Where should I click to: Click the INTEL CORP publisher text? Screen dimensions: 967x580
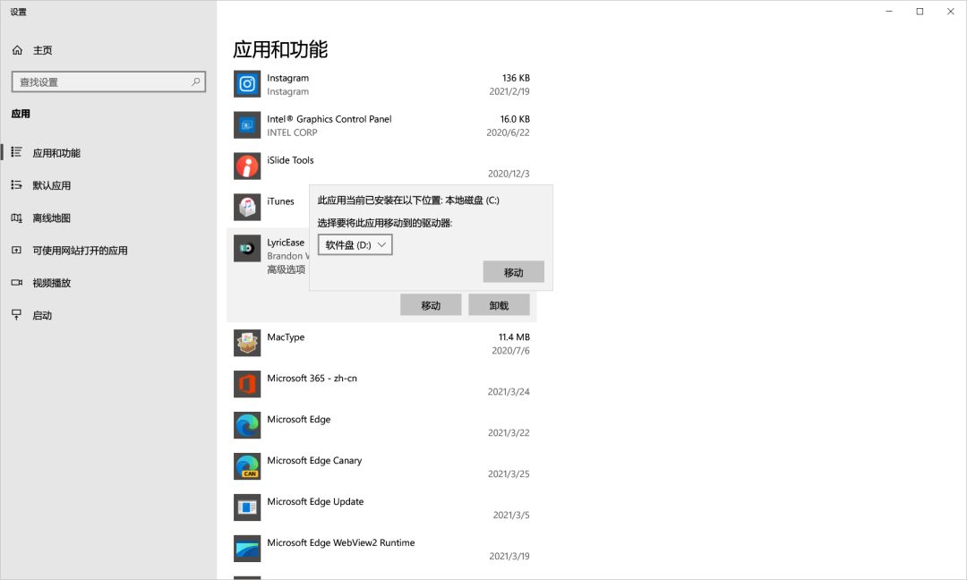click(x=292, y=132)
